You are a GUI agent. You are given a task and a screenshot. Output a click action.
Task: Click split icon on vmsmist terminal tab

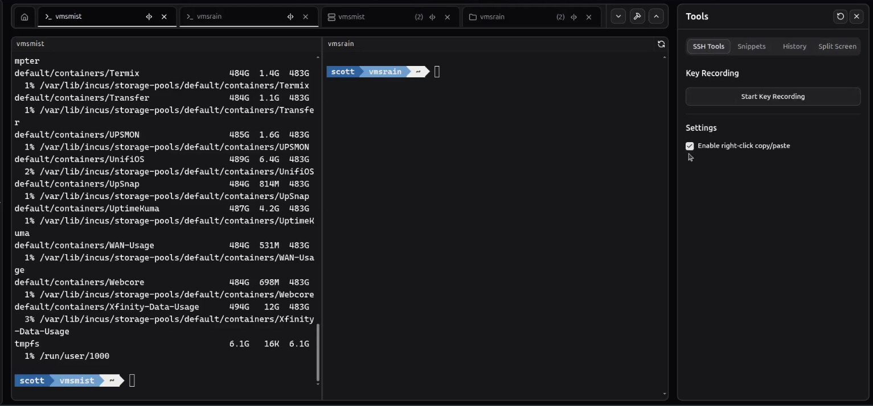click(x=149, y=17)
